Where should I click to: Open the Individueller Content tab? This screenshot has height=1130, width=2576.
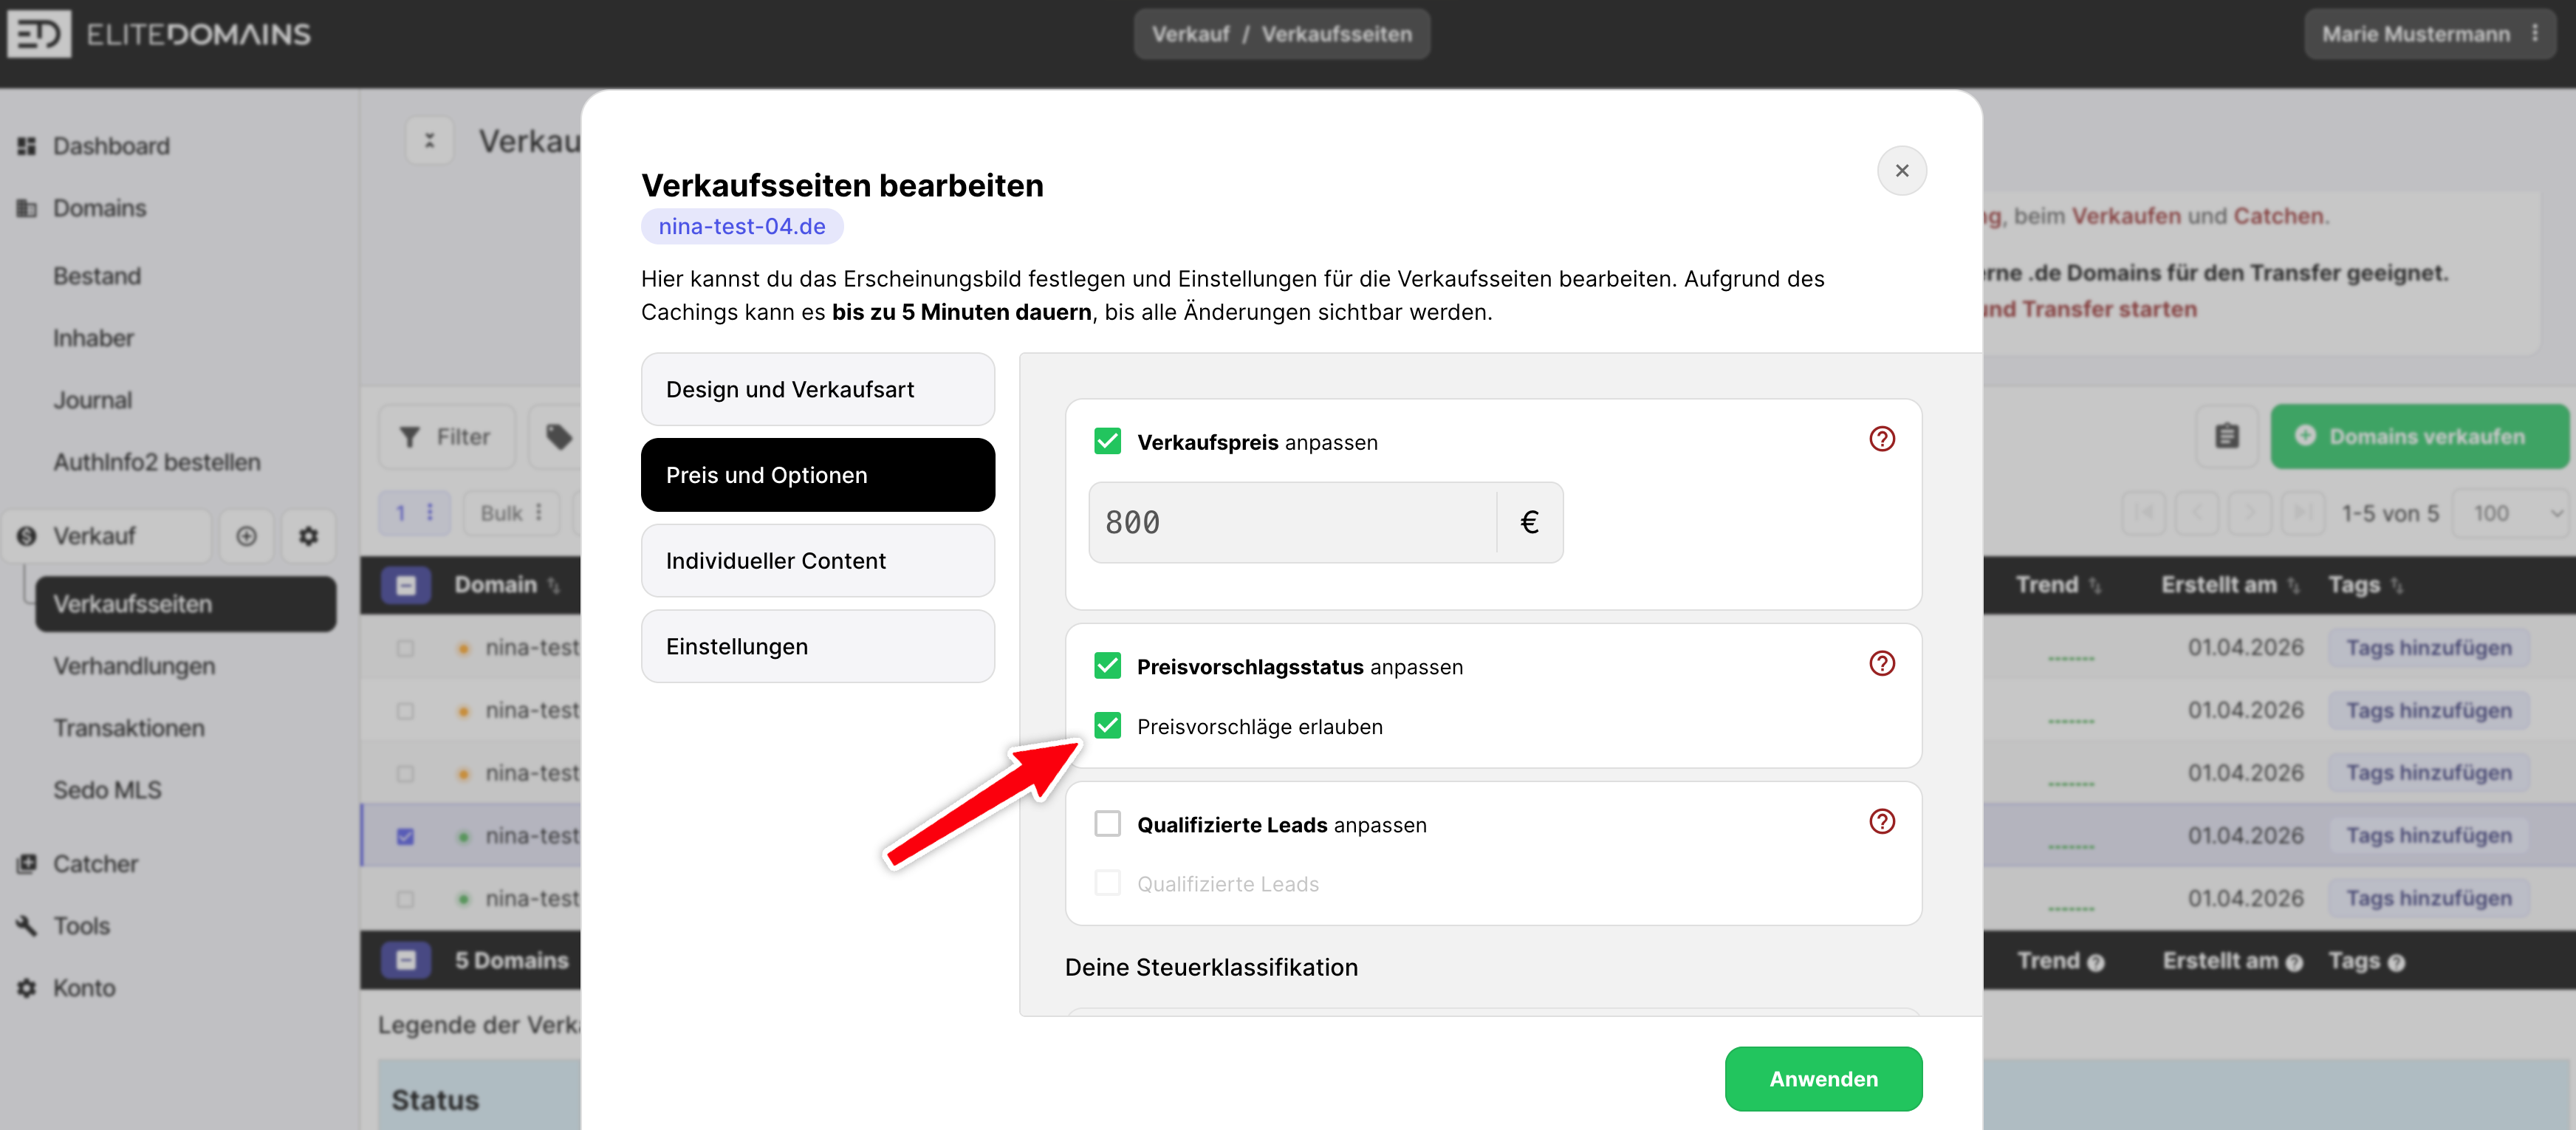click(817, 561)
